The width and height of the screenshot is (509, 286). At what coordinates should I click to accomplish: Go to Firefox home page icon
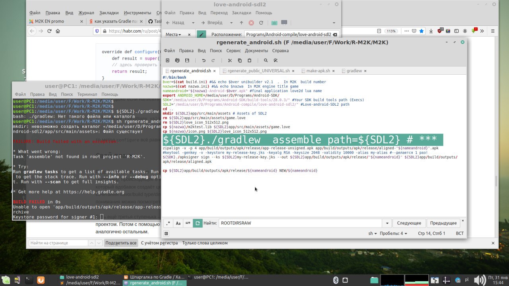pyautogui.click(x=58, y=31)
